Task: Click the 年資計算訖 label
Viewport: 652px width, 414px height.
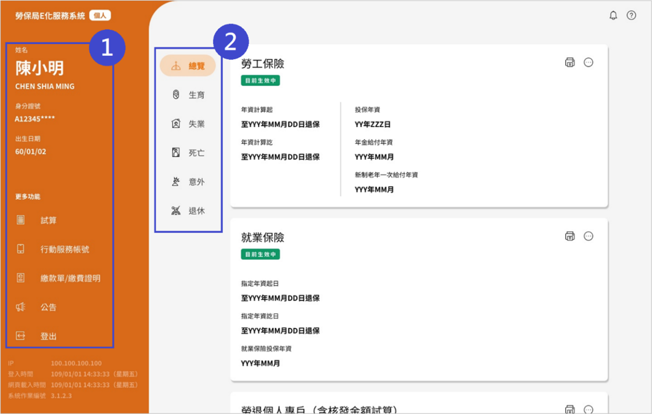Action: click(x=257, y=142)
